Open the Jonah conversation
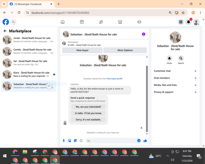The image size is (205, 164). tap(29, 40)
